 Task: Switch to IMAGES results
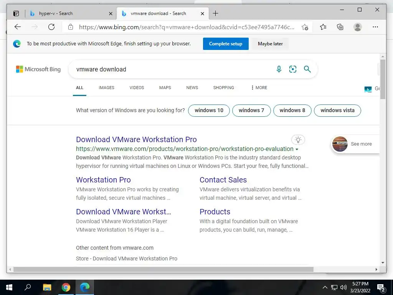107,88
